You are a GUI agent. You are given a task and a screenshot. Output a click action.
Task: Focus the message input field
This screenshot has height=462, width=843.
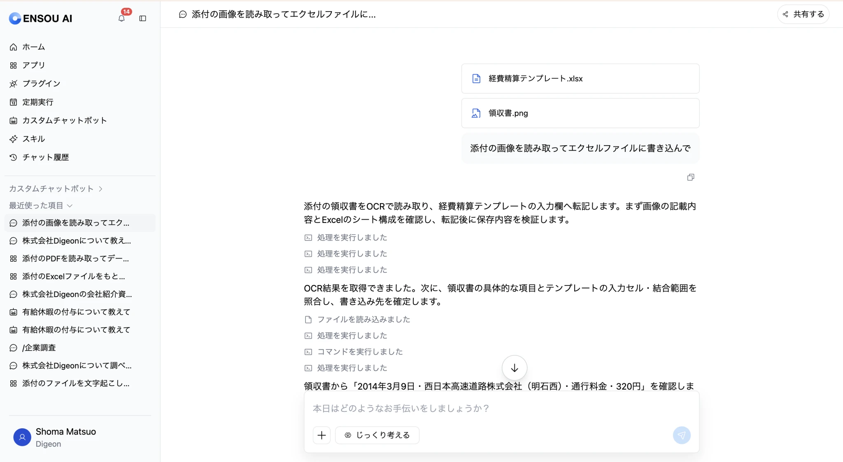501,409
